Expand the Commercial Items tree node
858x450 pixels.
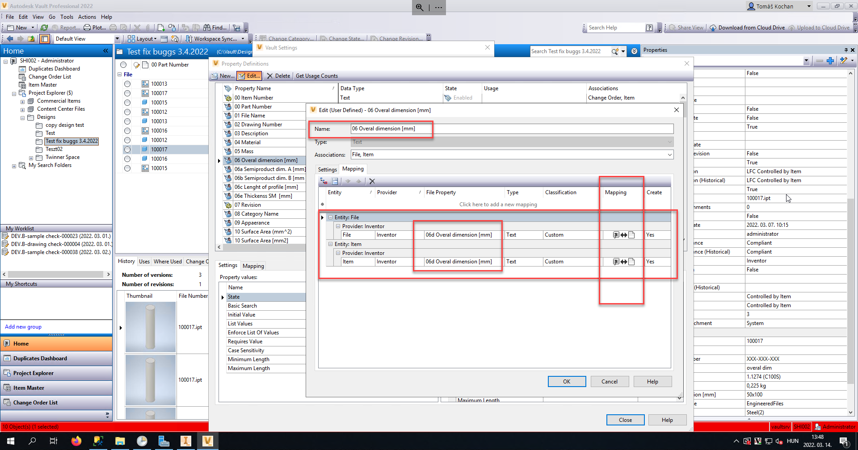pyautogui.click(x=22, y=101)
